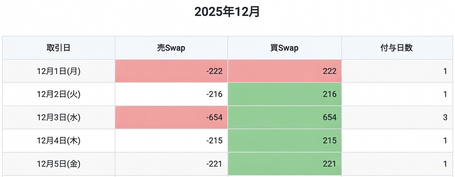Click the red 222 buy swap cell
The height and width of the screenshot is (177, 455).
click(284, 71)
